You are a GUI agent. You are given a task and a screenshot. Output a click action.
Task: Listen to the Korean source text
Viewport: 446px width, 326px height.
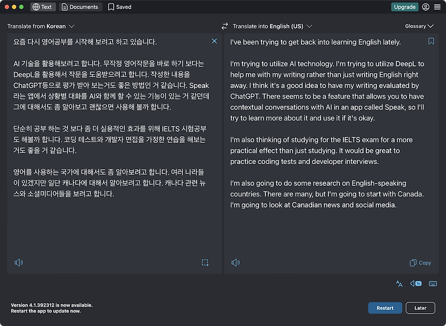(x=19, y=262)
